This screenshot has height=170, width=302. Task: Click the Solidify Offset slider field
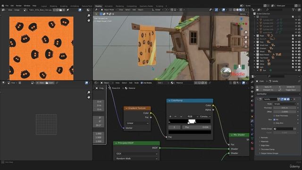pos(285,111)
